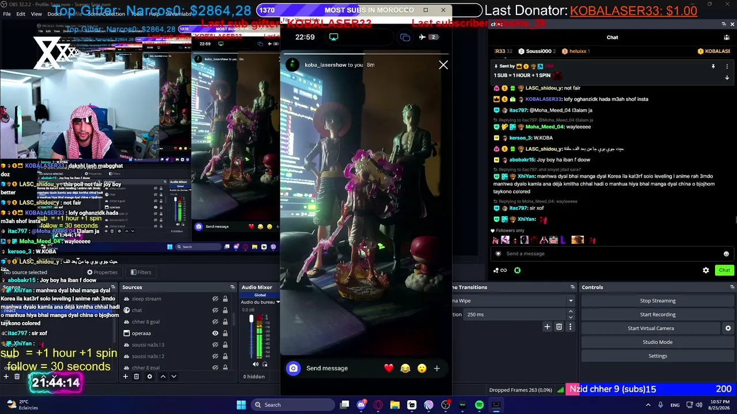Open the Docks menu in OBS
Viewport: 737px width, 414px height.
(55, 14)
